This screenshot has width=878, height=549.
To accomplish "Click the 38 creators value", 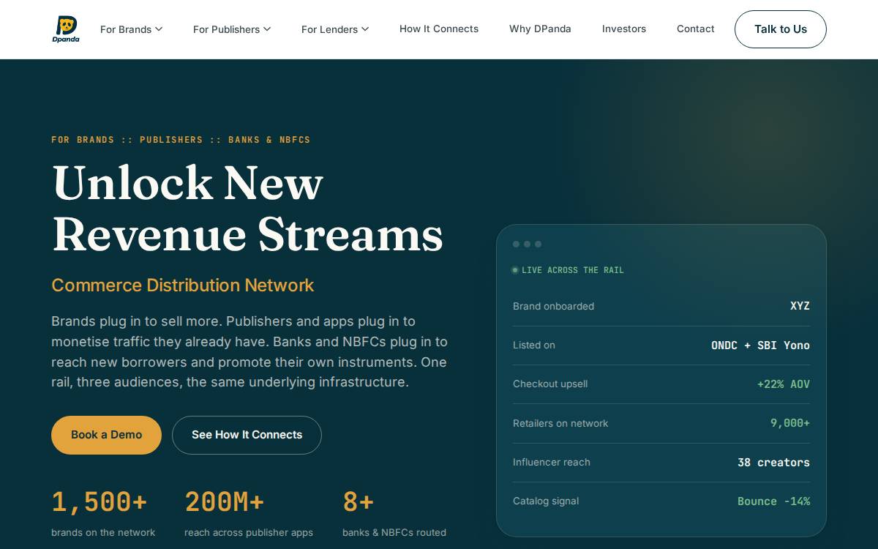I will click(773, 463).
